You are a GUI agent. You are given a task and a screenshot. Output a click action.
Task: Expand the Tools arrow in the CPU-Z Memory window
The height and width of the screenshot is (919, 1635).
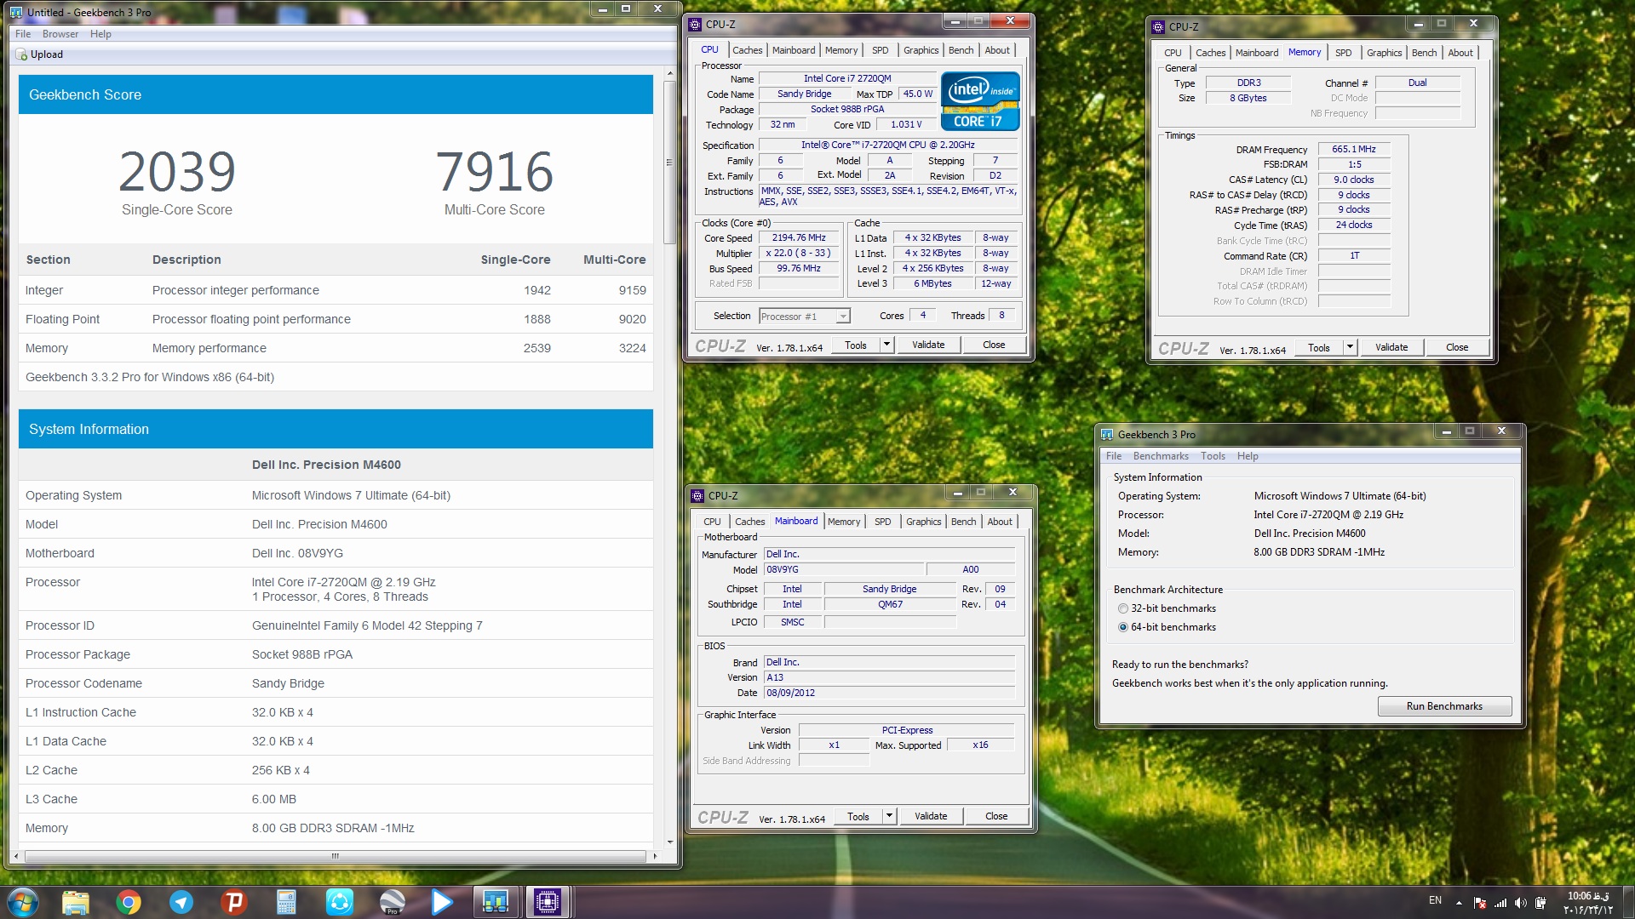[1350, 347]
